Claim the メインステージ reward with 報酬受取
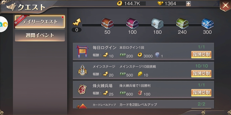This screenshot has width=231, height=115. click(x=201, y=74)
